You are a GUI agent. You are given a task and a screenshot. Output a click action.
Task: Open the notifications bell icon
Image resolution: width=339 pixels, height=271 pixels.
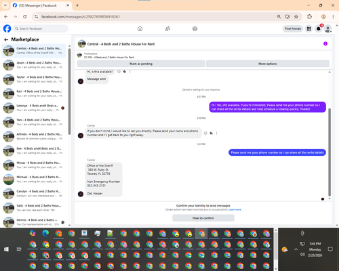click(x=319, y=28)
